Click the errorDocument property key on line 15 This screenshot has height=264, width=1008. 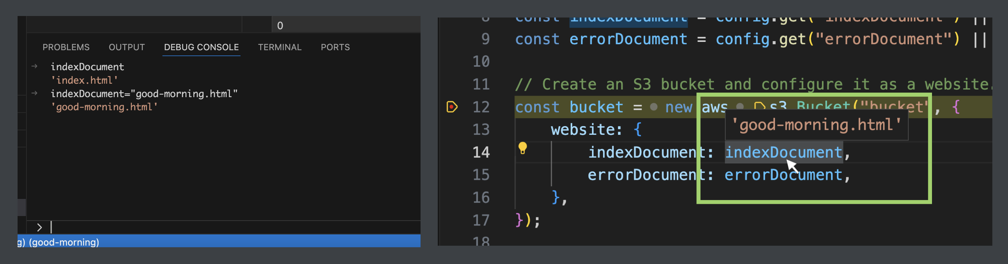click(x=647, y=174)
